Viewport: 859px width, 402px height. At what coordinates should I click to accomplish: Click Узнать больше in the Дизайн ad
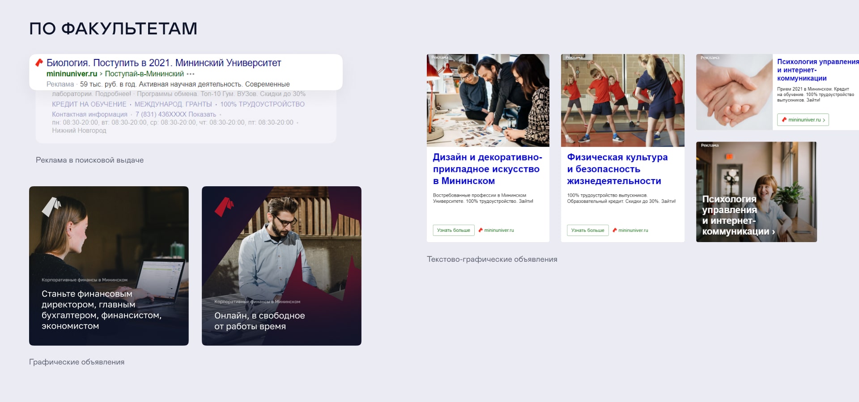point(454,230)
